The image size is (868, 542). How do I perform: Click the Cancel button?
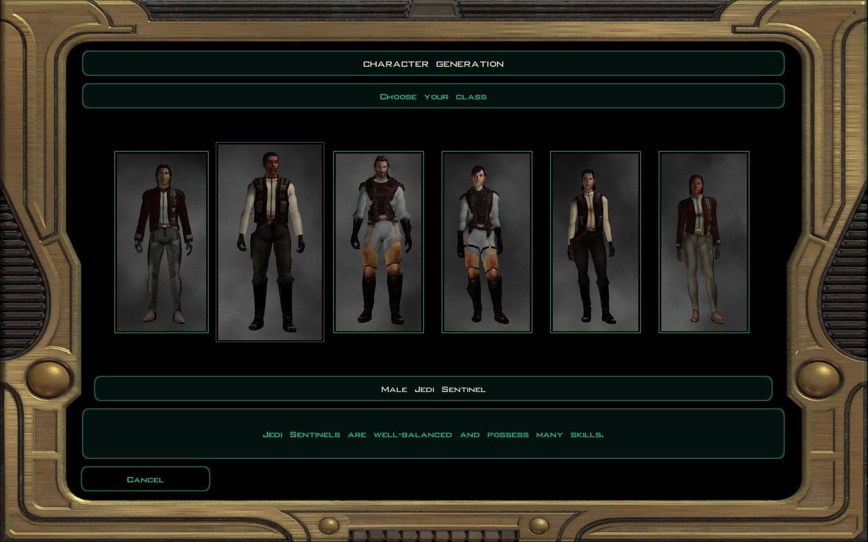[x=145, y=479]
